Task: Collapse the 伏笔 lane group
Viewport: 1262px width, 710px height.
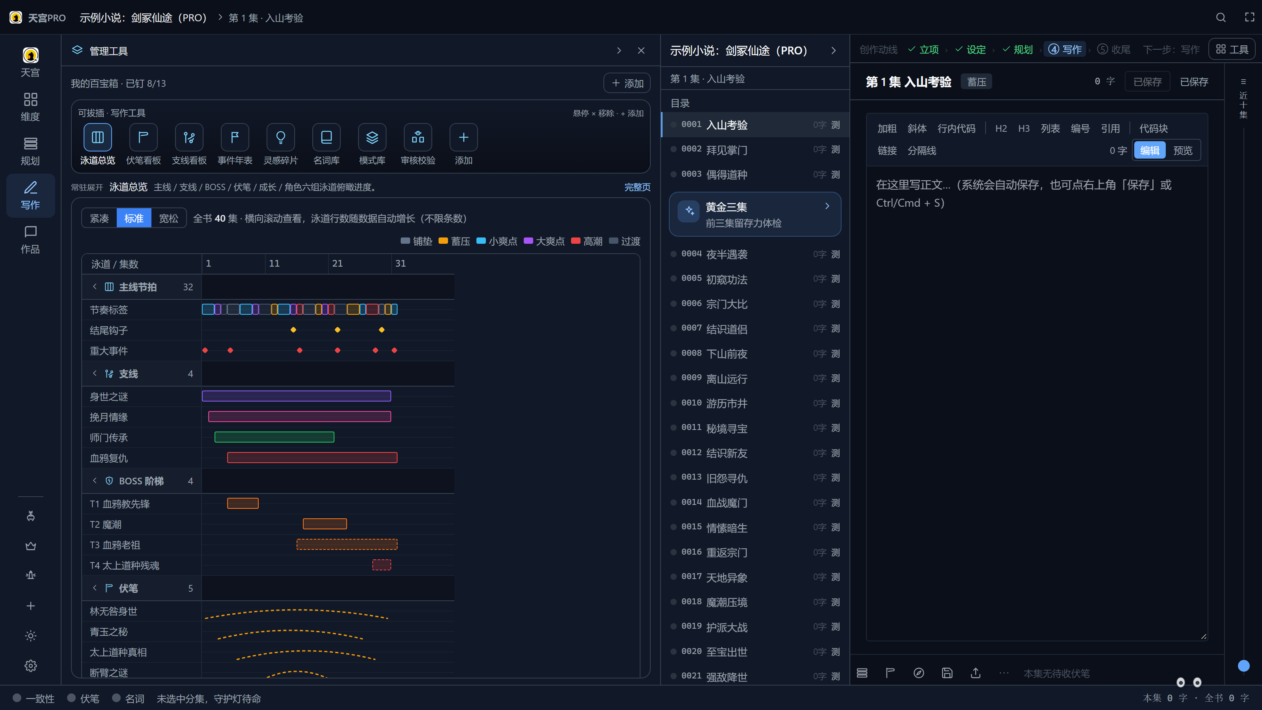Action: coord(95,588)
